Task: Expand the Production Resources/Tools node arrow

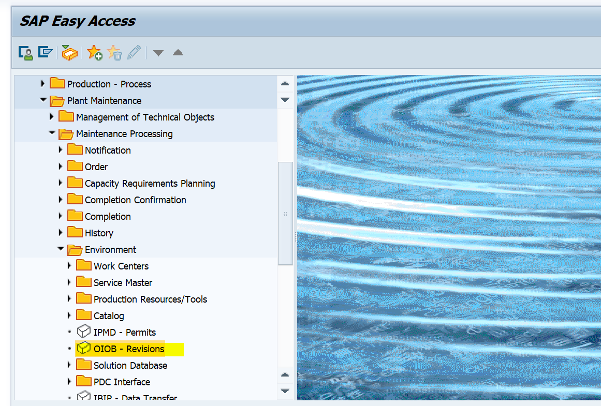Action: [x=69, y=298]
